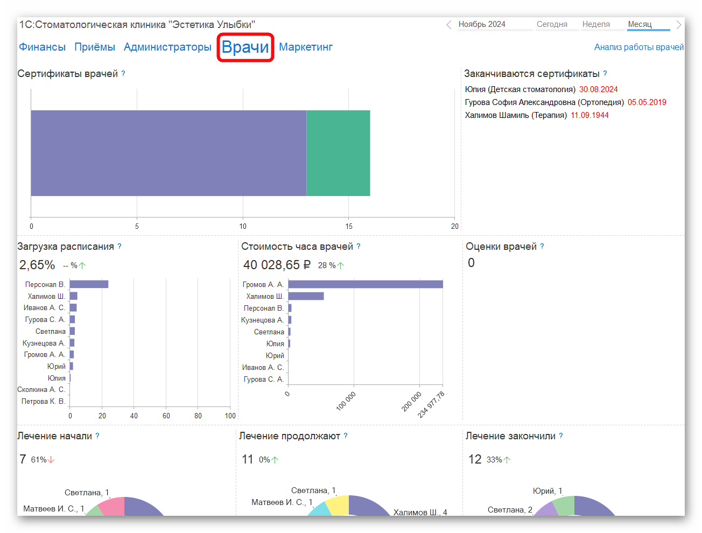Screen dimensions: 702x533
Task: Click the 33% increase under Лечение закончили
Action: click(x=499, y=460)
